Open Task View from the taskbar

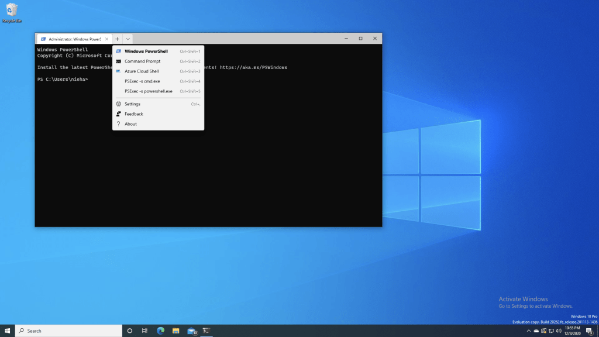144,331
